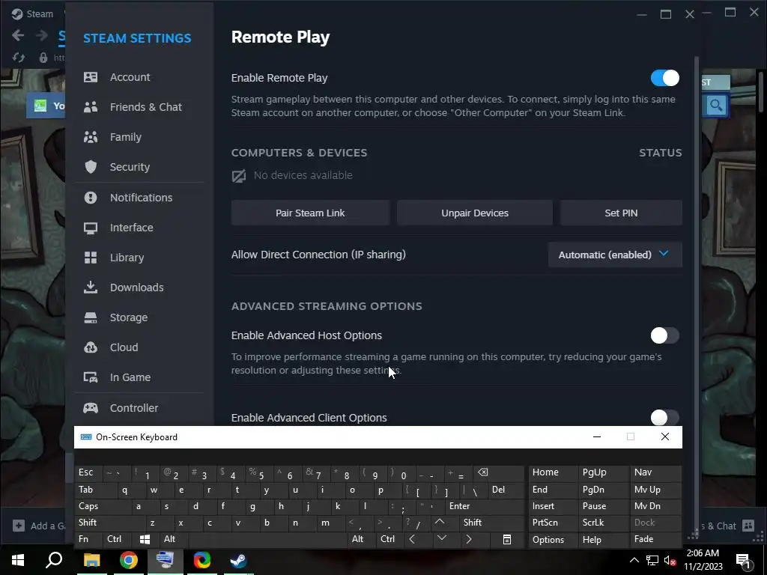Image resolution: width=767 pixels, height=575 pixels.
Task: Reload page with refresh icon
Action: click(x=19, y=58)
